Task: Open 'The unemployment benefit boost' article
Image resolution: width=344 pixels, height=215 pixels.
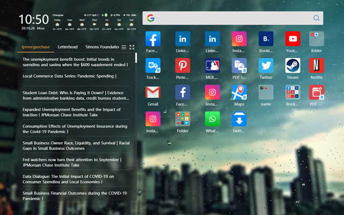Action: click(x=76, y=62)
